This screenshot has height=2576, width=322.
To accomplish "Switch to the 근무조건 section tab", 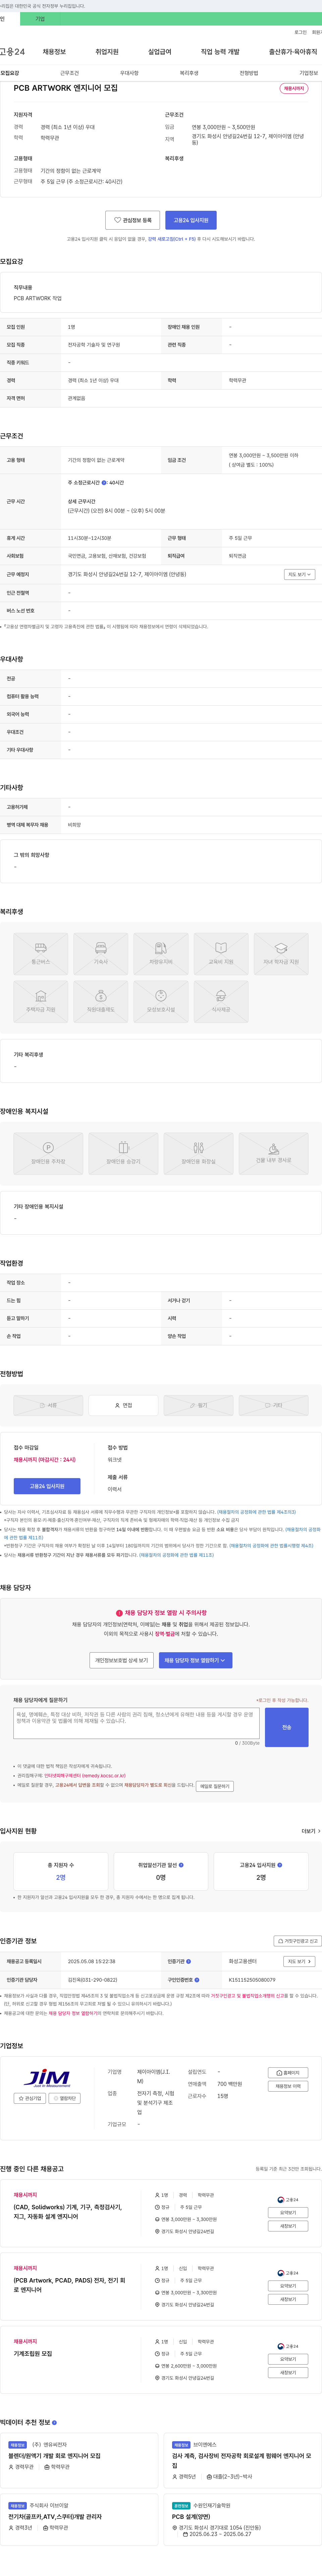I will coord(70,73).
